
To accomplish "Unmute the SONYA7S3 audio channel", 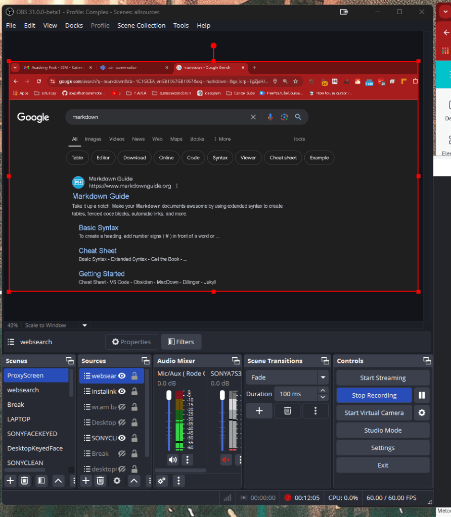I will 226,459.
